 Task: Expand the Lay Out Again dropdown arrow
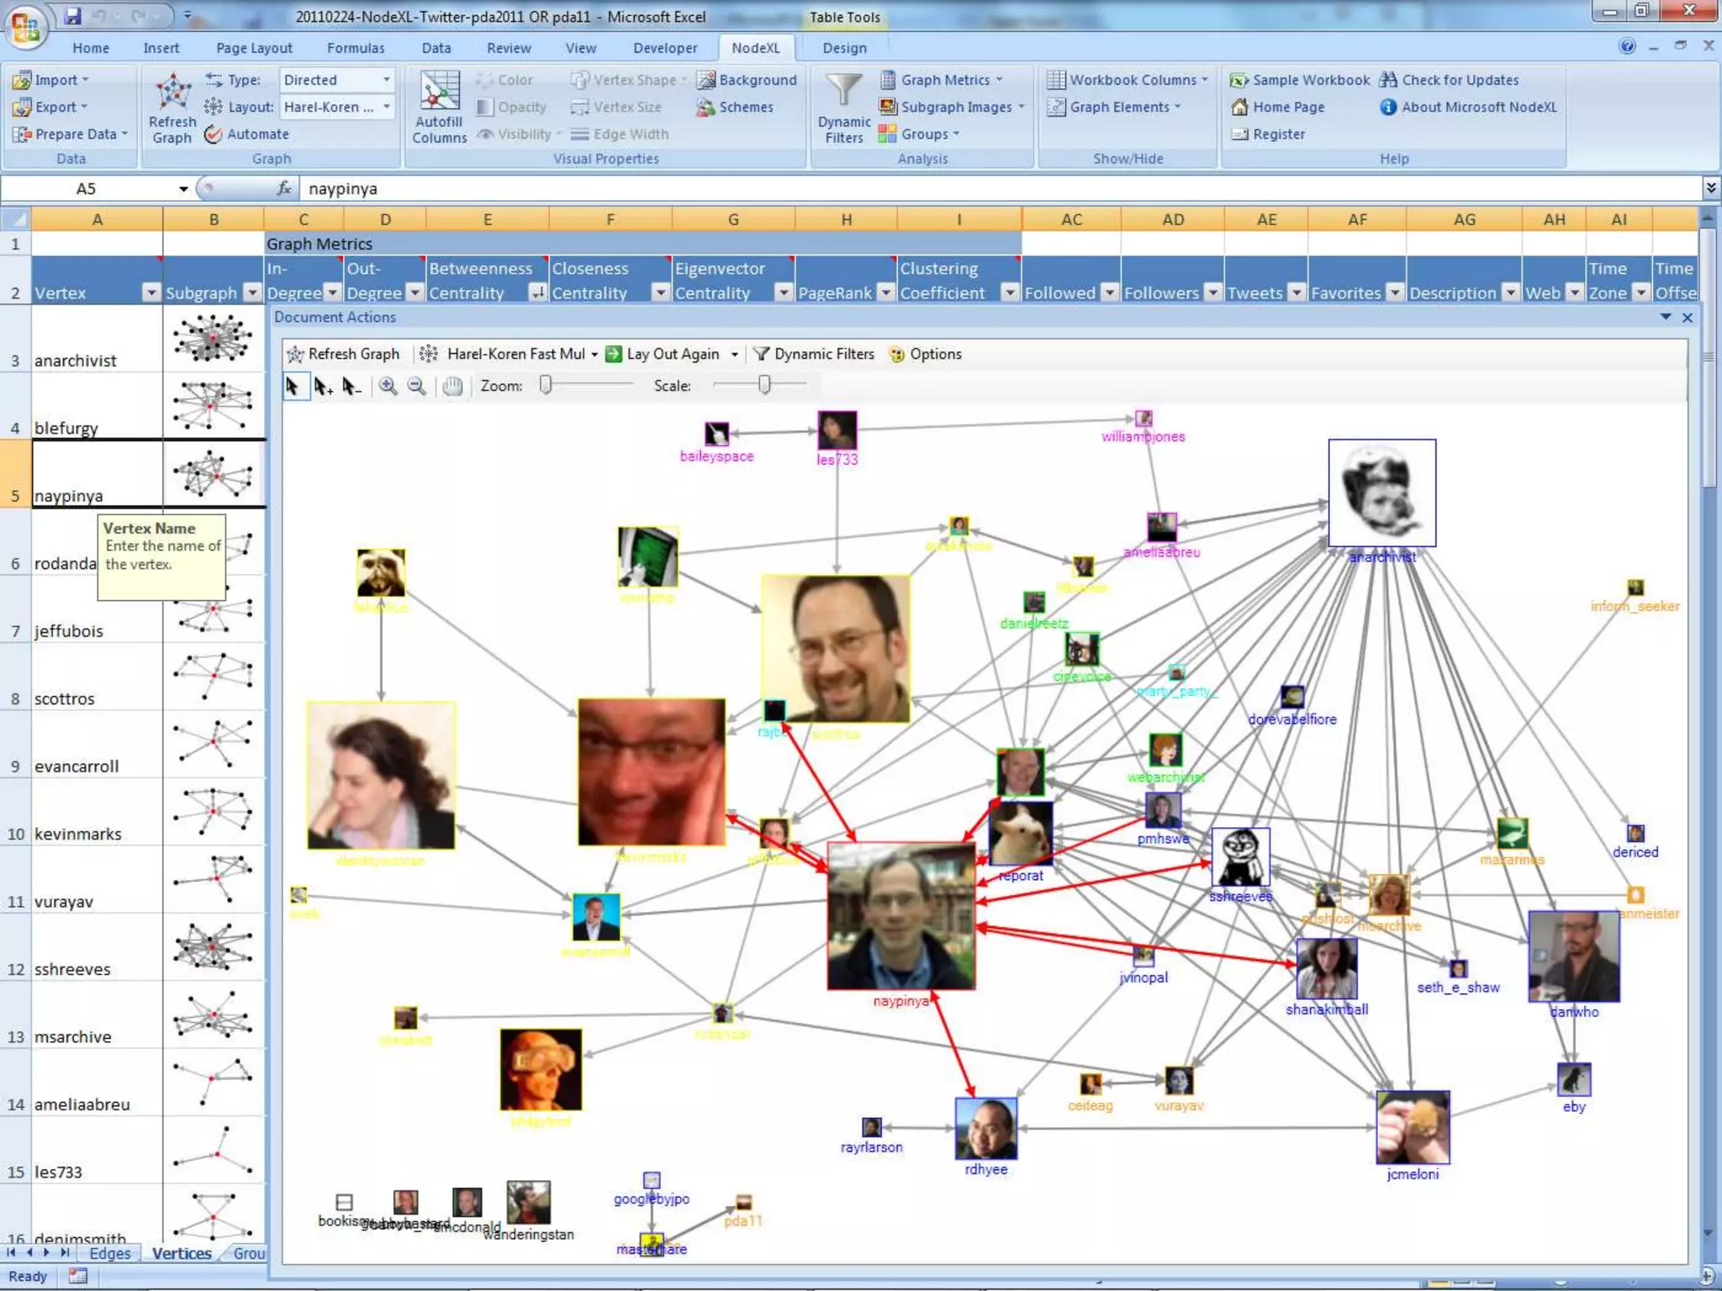pos(734,355)
